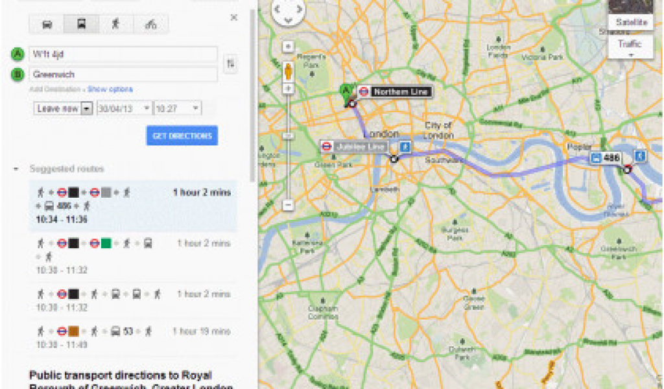664x389 pixels.
Task: Switch to Satellite map view
Action: 631,22
